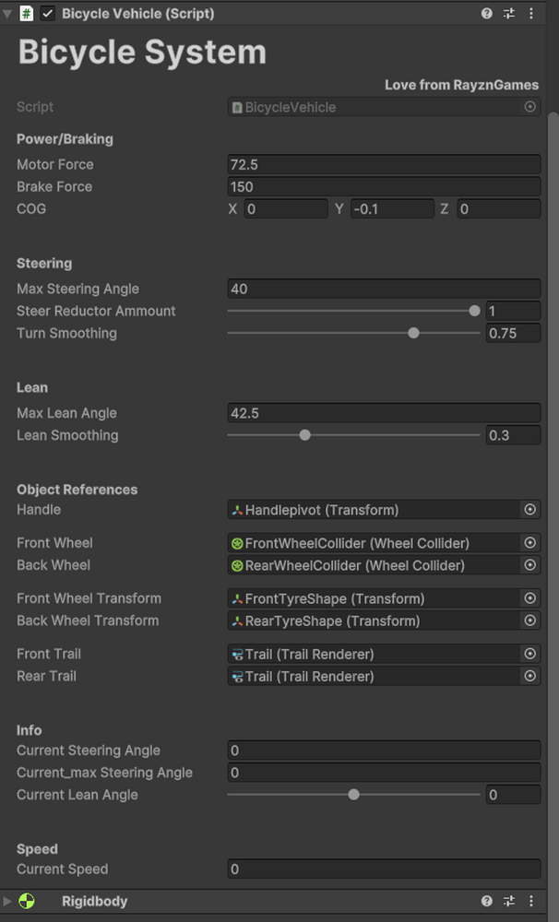Image resolution: width=559 pixels, height=922 pixels.
Task: Open Bicycle Vehicle preset selector icon
Action: pyautogui.click(x=509, y=14)
